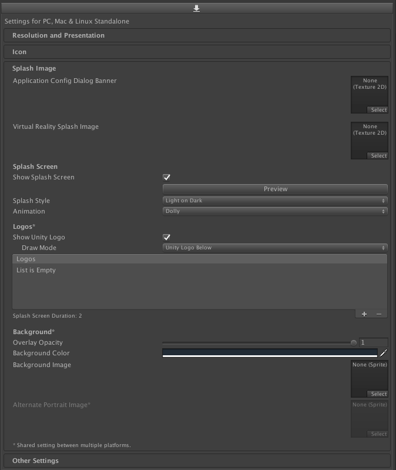Click the 'List is Empty' text
The height and width of the screenshot is (470, 396).
click(x=36, y=270)
